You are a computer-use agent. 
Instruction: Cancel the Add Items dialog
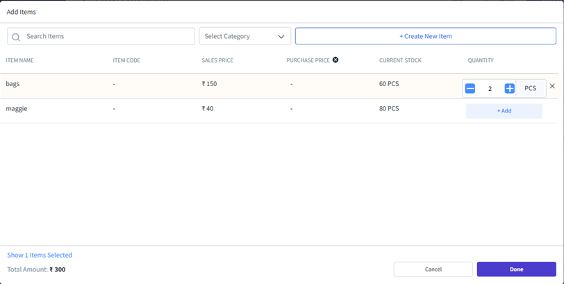tap(433, 269)
